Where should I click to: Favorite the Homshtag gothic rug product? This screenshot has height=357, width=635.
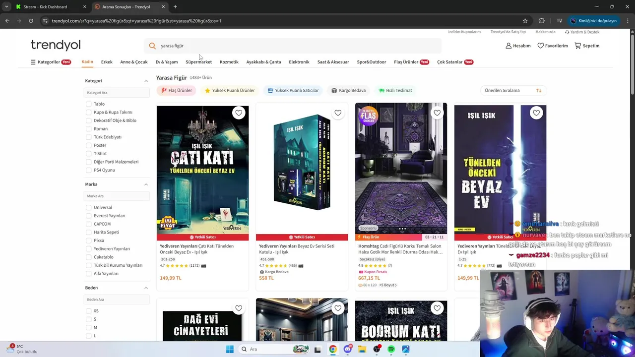437,113
